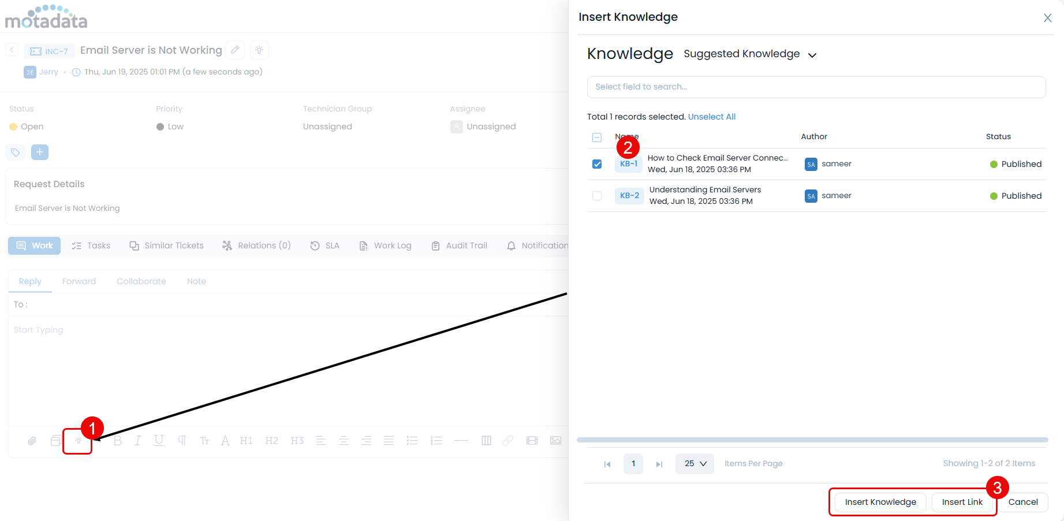
Task: Uncheck the KB-1 knowledge article
Action: click(x=596, y=164)
